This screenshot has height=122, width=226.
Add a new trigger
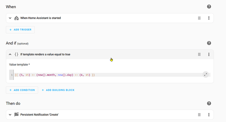pos(20,30)
